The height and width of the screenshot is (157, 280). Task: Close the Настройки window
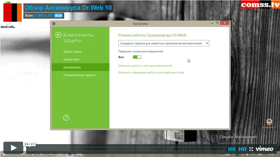pos(225,23)
